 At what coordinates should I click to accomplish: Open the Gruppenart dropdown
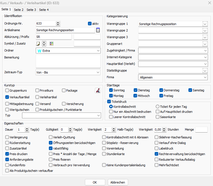205,44
